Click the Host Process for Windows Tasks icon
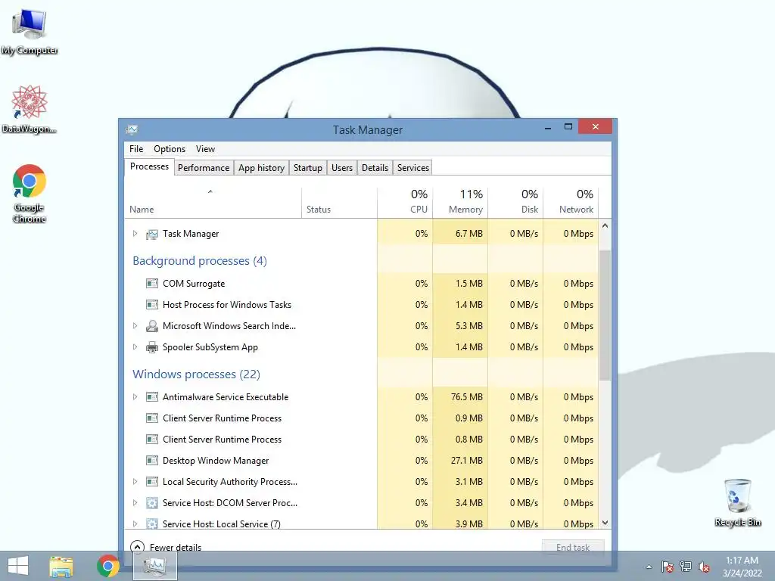The height and width of the screenshot is (581, 775). tap(151, 305)
